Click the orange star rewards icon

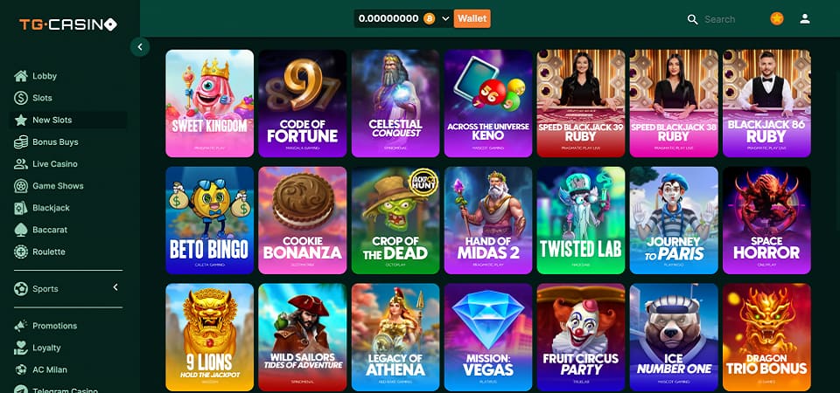click(x=777, y=18)
